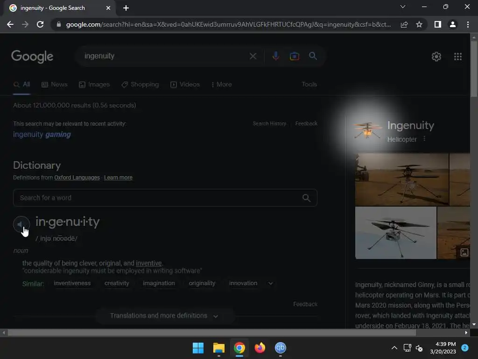Select the creativity synonym
The width and height of the screenshot is (478, 359).
(117, 283)
